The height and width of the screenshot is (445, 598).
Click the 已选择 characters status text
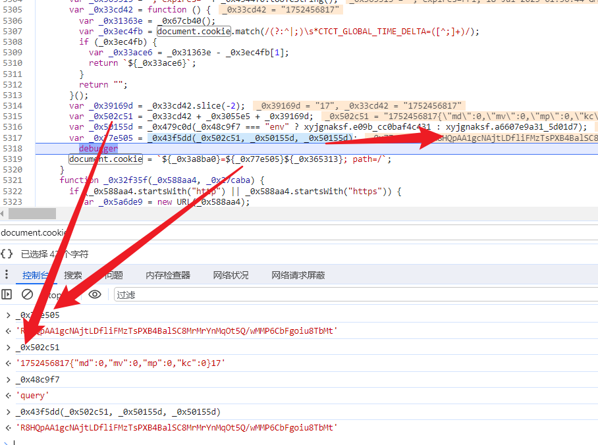[x=55, y=254]
